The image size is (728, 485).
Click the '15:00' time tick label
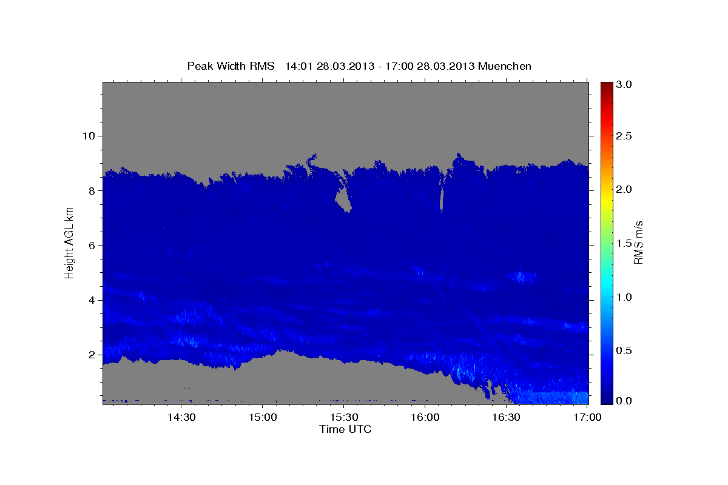tap(263, 418)
